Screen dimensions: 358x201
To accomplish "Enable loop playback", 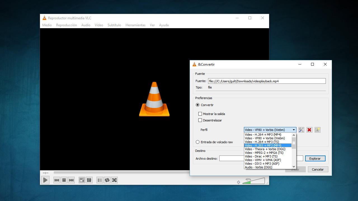I will [107, 180].
